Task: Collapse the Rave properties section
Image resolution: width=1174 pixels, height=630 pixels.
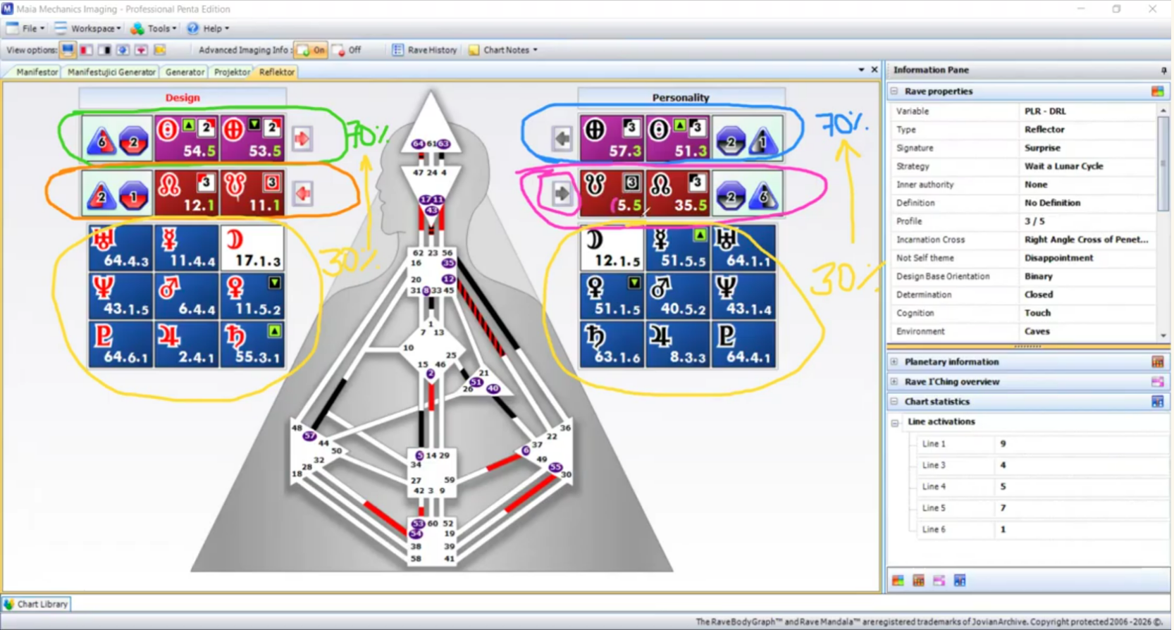Action: 894,92
